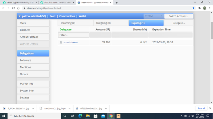
Task: Show hidden system tray icons
Action: coord(181,116)
